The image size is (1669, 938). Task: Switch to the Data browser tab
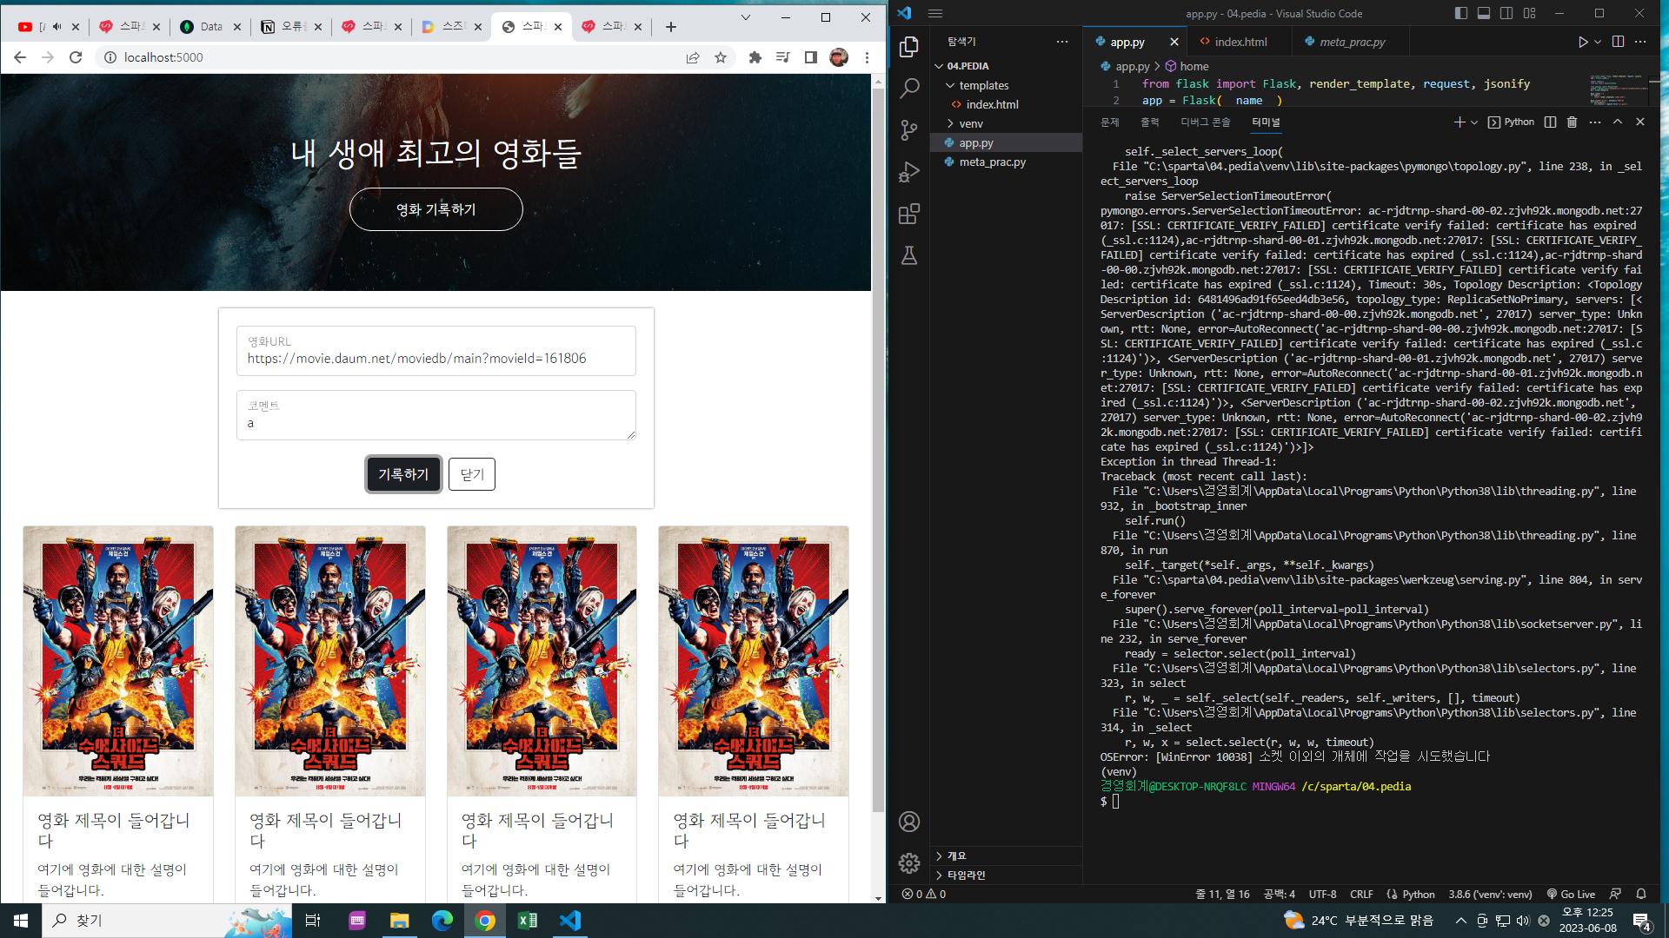click(210, 27)
